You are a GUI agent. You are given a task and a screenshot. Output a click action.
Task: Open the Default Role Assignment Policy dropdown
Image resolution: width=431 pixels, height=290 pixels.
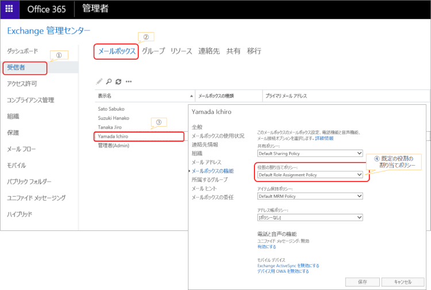coord(310,175)
